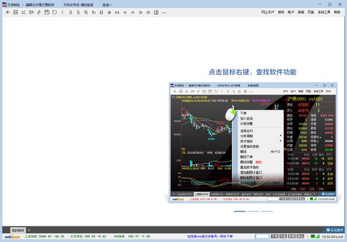The height and width of the screenshot is (242, 347).
Task: Click the double-chevron down icon
Action: tap(125, 13)
